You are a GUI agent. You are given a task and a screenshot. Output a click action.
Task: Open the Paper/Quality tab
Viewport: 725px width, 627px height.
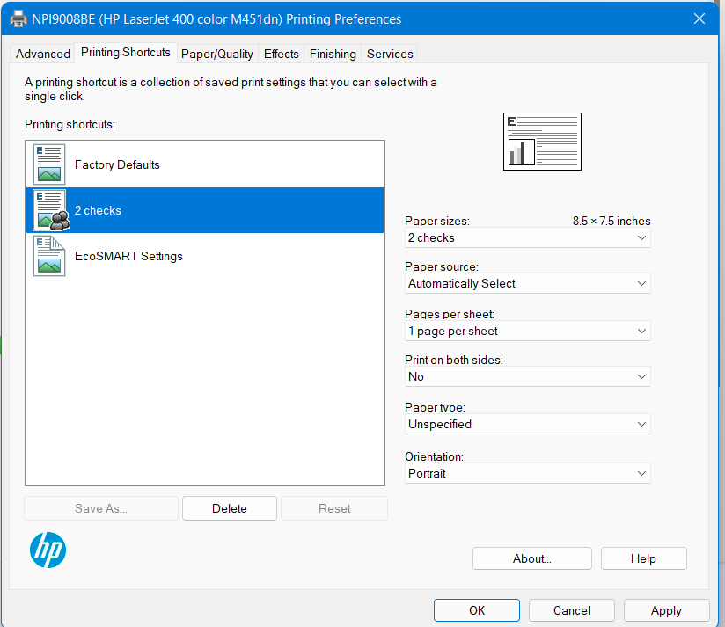[x=216, y=54]
